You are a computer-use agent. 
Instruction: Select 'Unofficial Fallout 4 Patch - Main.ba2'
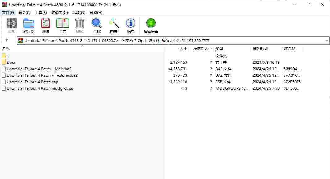pos(39,69)
